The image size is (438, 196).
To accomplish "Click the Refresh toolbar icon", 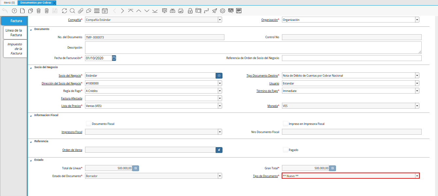I will (x=64, y=11).
